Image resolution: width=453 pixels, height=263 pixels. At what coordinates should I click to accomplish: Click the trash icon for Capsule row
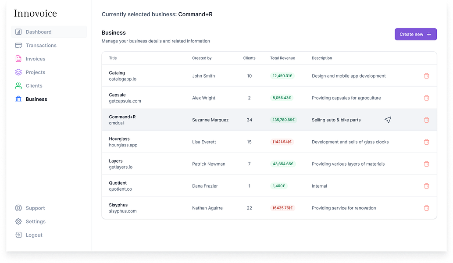tap(426, 98)
